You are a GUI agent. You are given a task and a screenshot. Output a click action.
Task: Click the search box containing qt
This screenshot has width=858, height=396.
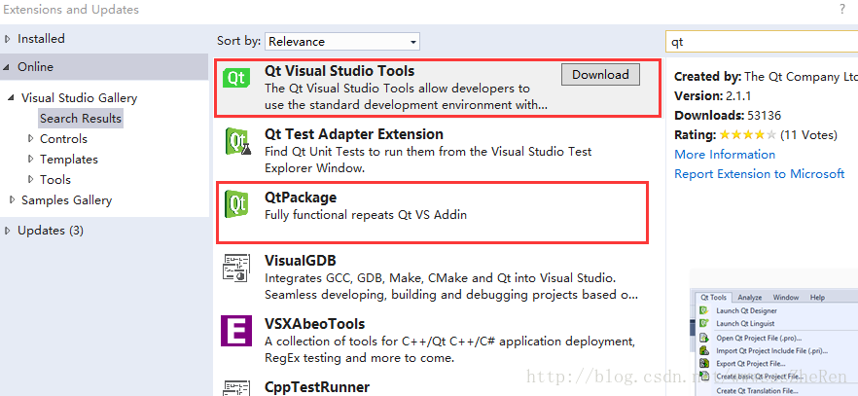pyautogui.click(x=762, y=42)
